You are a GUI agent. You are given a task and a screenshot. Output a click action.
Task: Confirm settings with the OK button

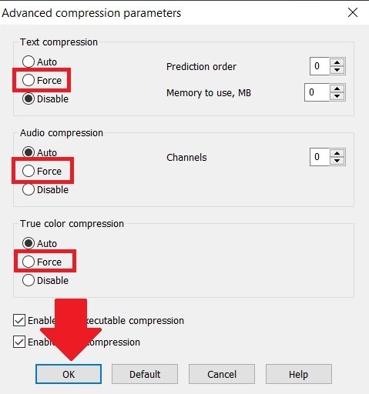[69, 374]
